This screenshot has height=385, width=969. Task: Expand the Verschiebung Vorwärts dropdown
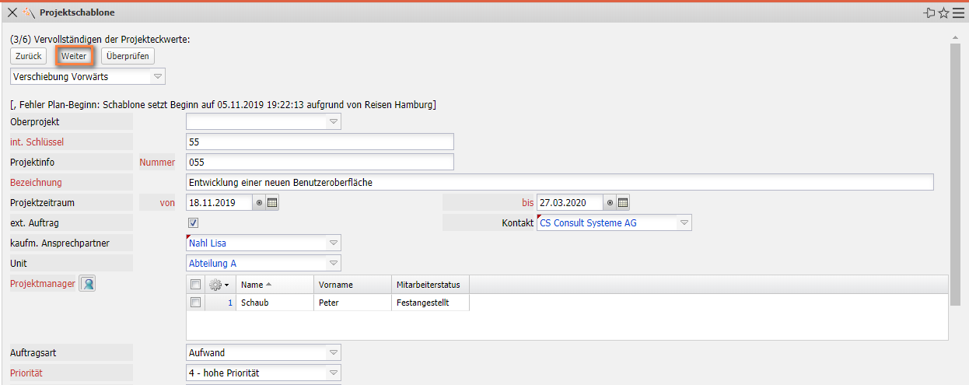(157, 77)
